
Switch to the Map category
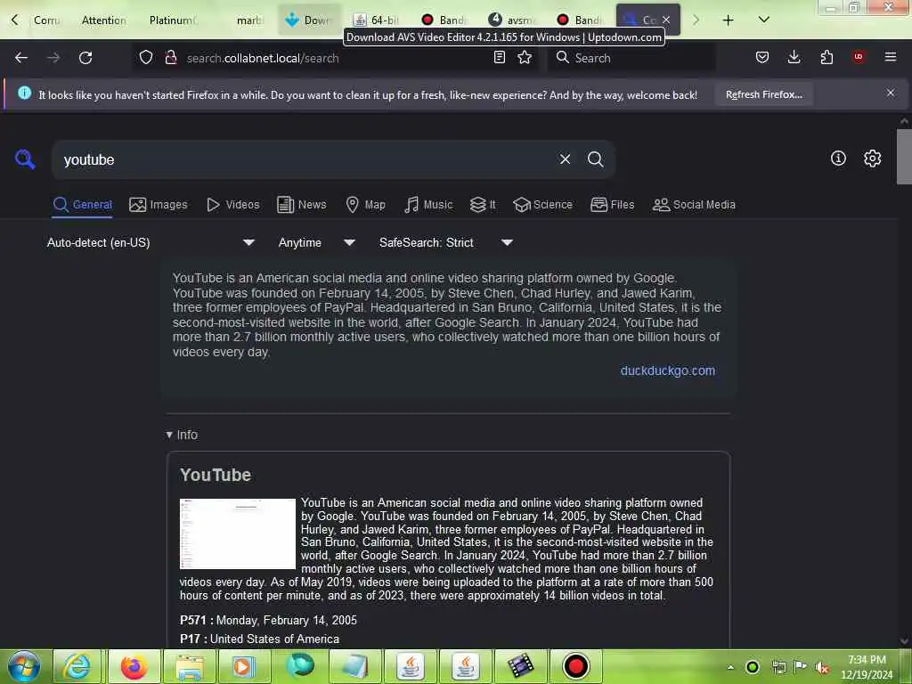tap(365, 205)
